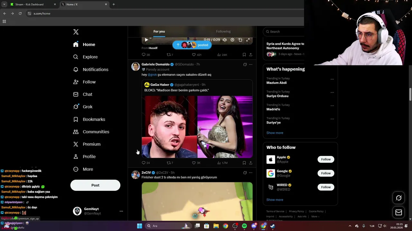
Task: Open more options for Suriye'ye trend
Action: (x=332, y=119)
